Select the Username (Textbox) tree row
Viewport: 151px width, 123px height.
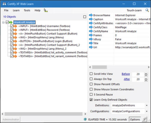[44, 26]
